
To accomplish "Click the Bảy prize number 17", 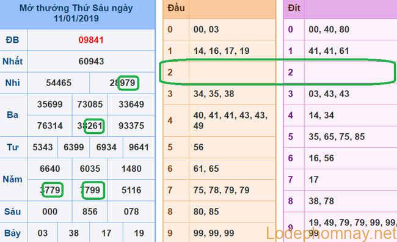I will click(106, 233).
